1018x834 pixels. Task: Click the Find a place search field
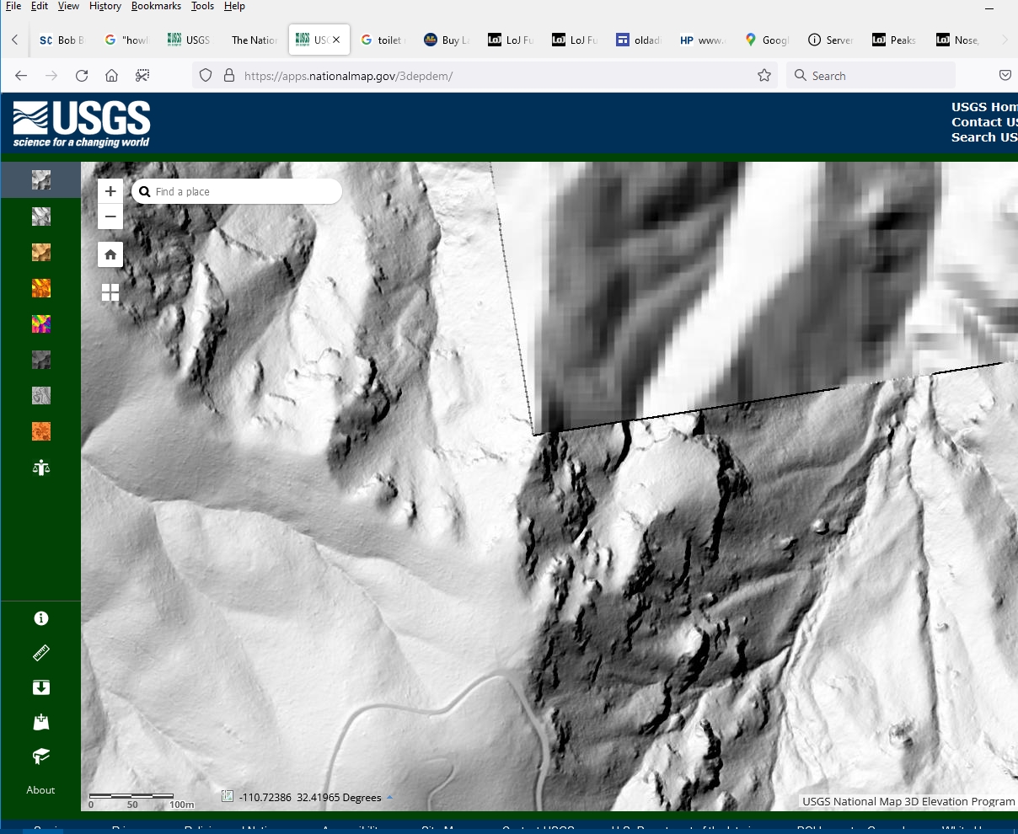point(244,192)
